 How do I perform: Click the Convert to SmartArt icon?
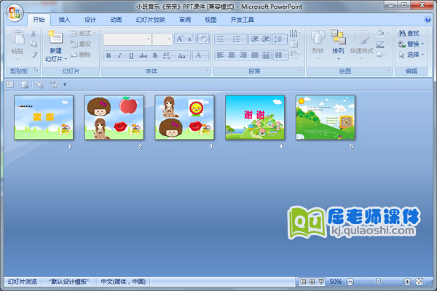295,55
